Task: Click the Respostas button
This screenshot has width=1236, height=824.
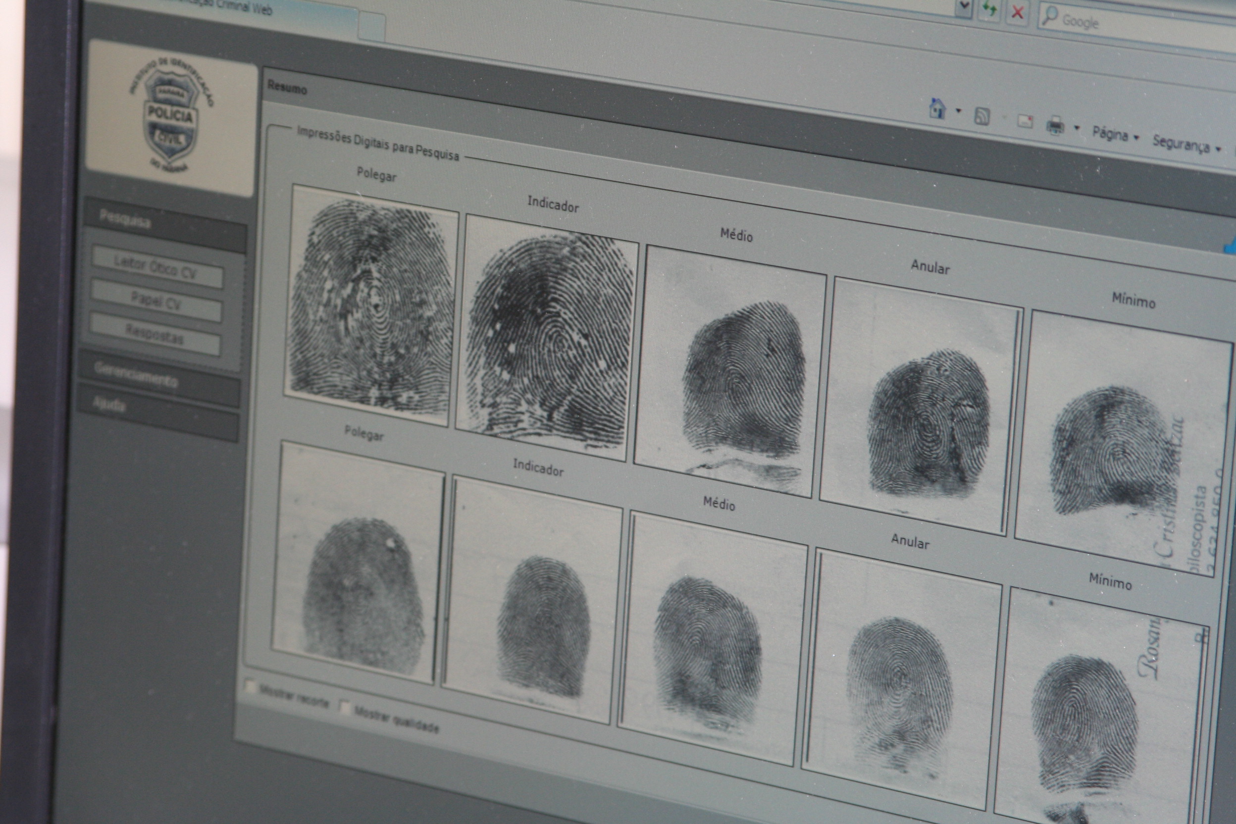Action: click(154, 334)
